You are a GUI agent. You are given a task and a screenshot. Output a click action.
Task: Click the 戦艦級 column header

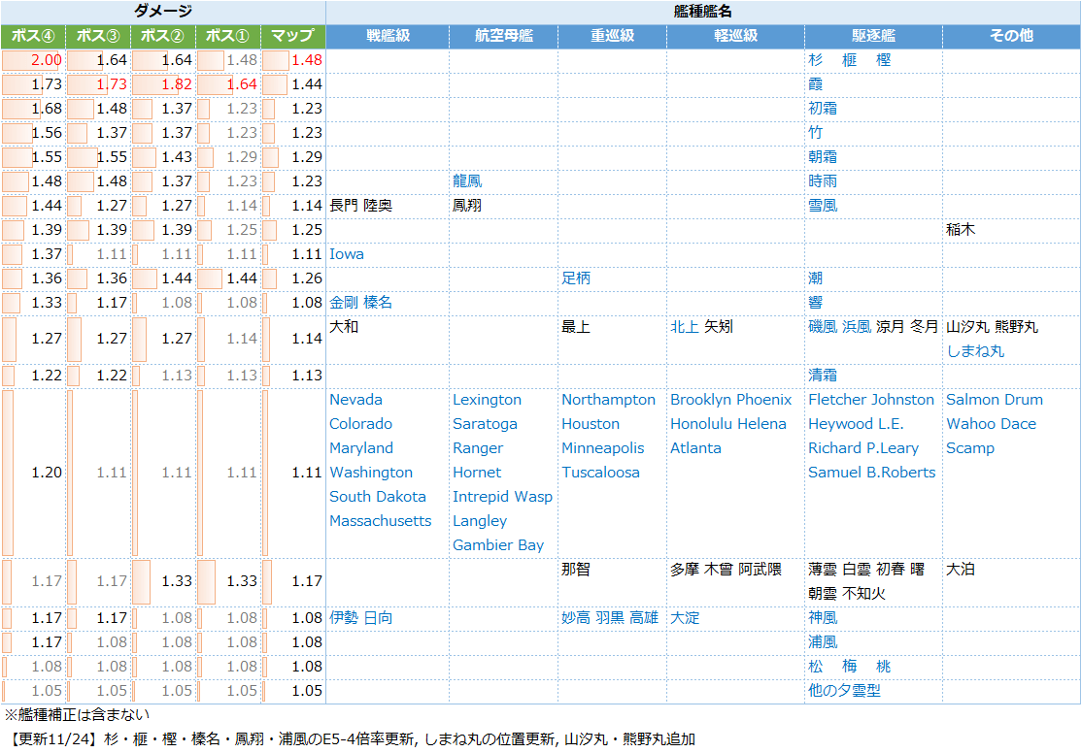point(388,36)
